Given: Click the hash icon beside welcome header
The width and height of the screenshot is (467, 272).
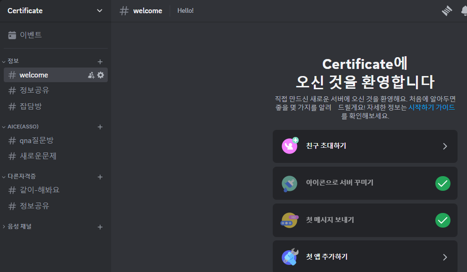Looking at the screenshot, I should click(x=124, y=11).
